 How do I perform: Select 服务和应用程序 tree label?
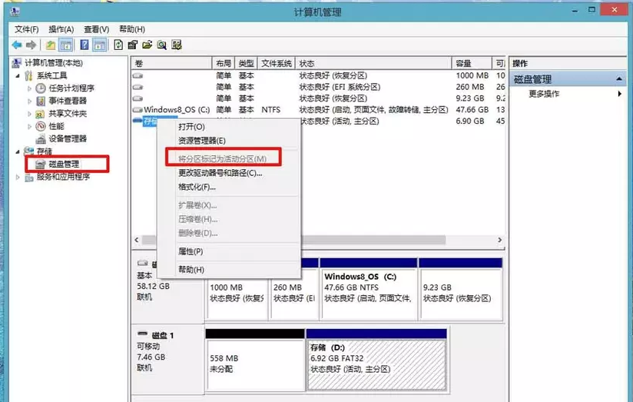pyautogui.click(x=63, y=177)
